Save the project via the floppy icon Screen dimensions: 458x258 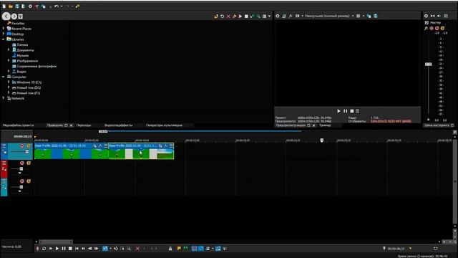click(17, 6)
